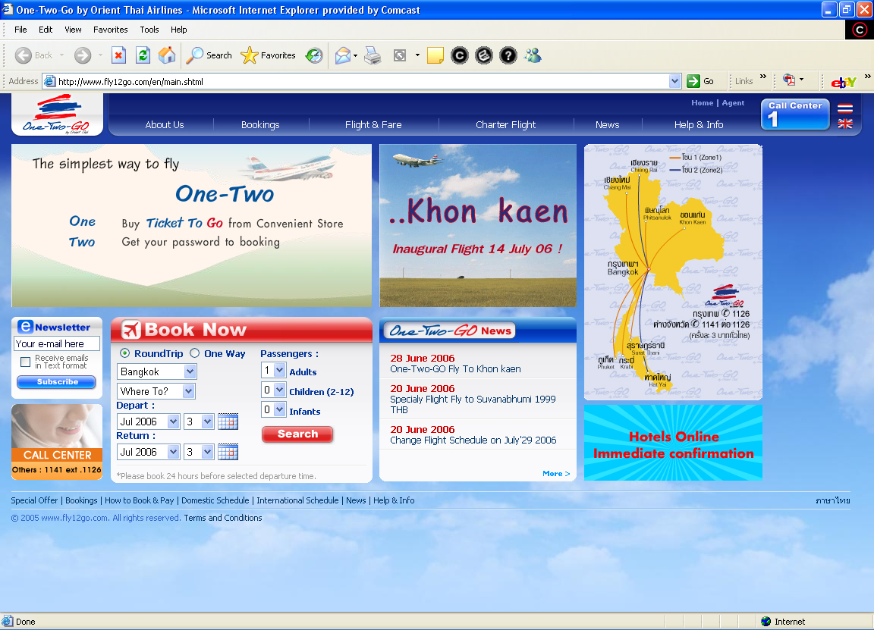Open One-Two-GO Fly To Khon kaen news

[455, 368]
